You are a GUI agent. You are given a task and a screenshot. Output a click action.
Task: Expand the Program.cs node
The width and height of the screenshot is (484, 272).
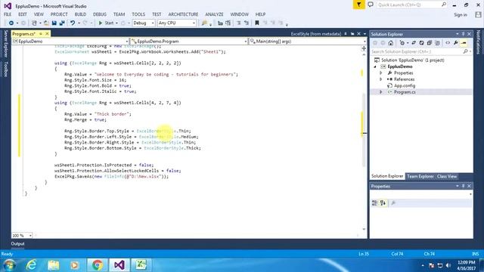click(x=381, y=92)
